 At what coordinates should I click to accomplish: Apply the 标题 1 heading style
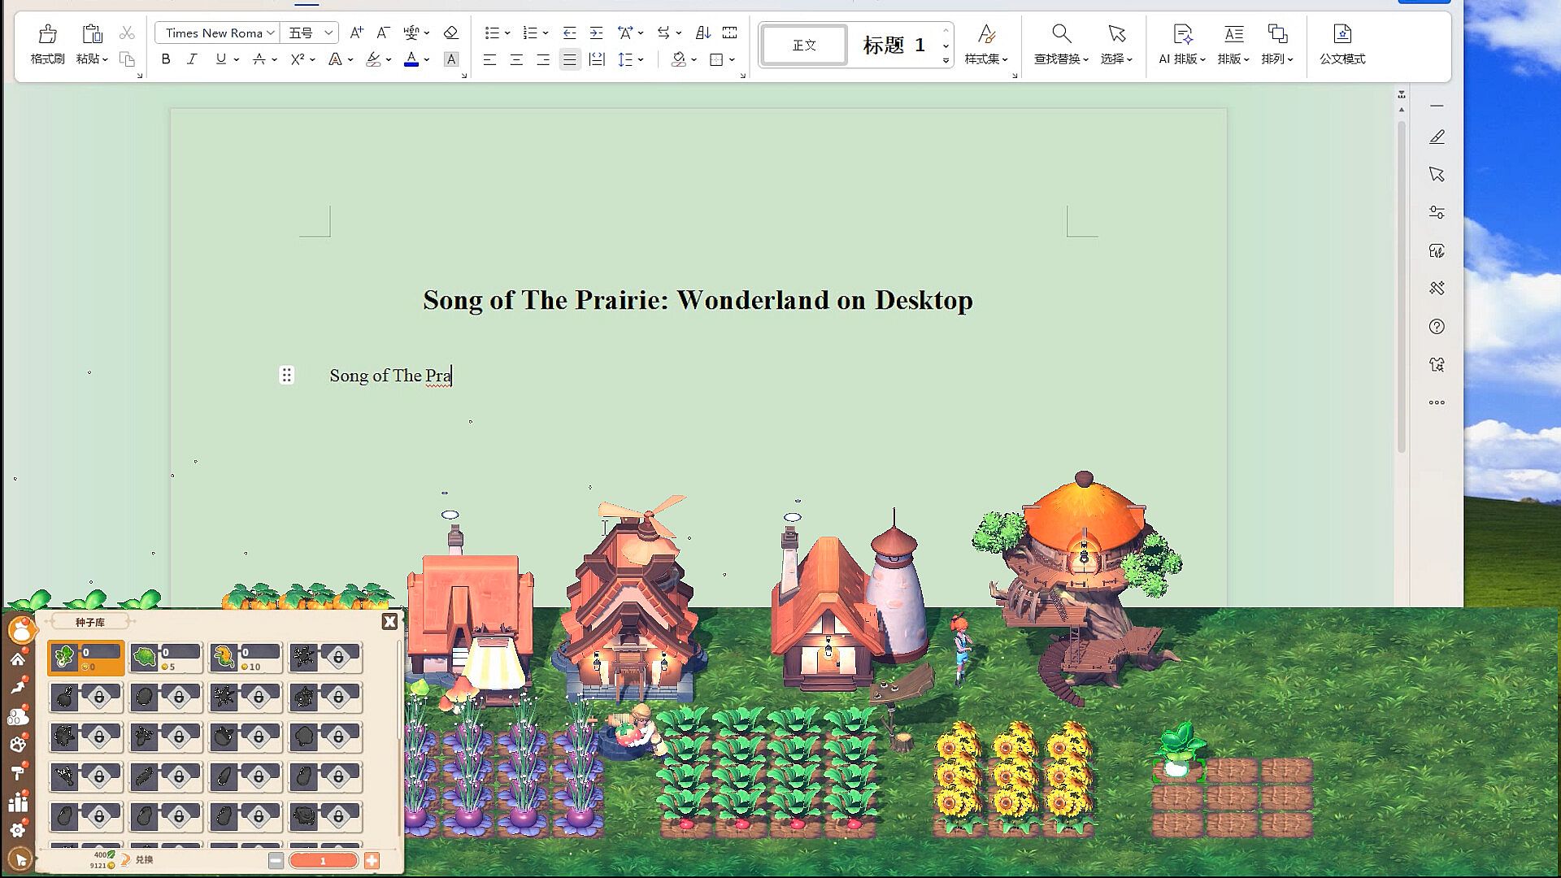(x=894, y=45)
